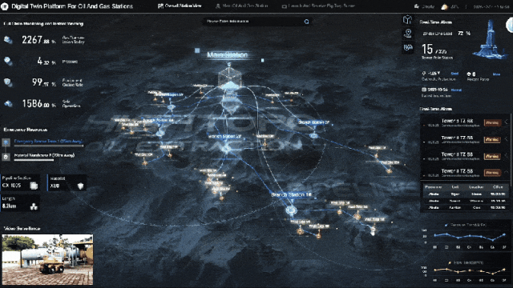Expand the second Tower warning alarm chevron

(506, 138)
